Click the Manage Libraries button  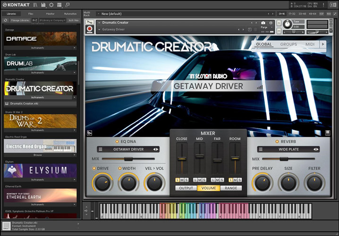[x=19, y=20]
